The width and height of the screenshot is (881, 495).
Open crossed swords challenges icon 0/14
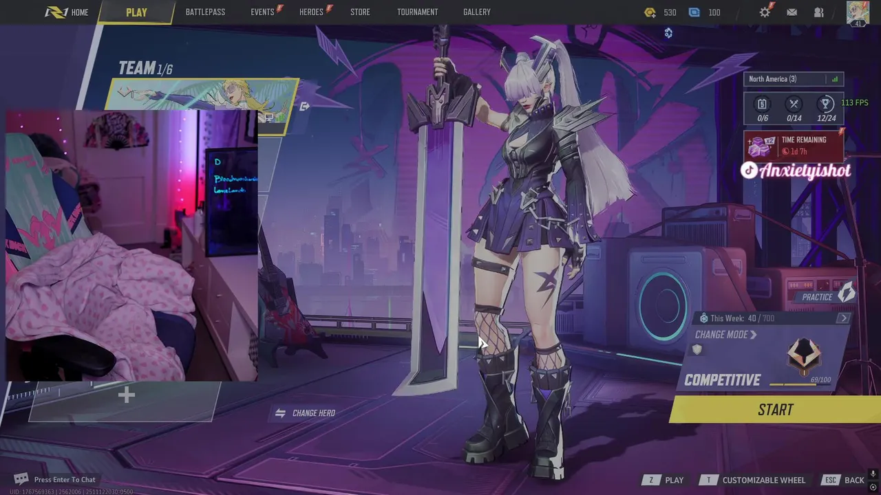pos(794,104)
